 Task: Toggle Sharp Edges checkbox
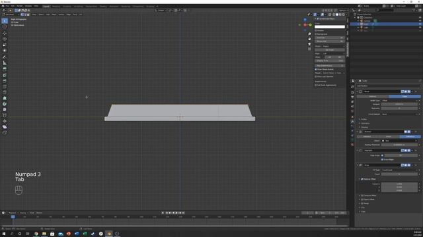[x=382, y=159]
